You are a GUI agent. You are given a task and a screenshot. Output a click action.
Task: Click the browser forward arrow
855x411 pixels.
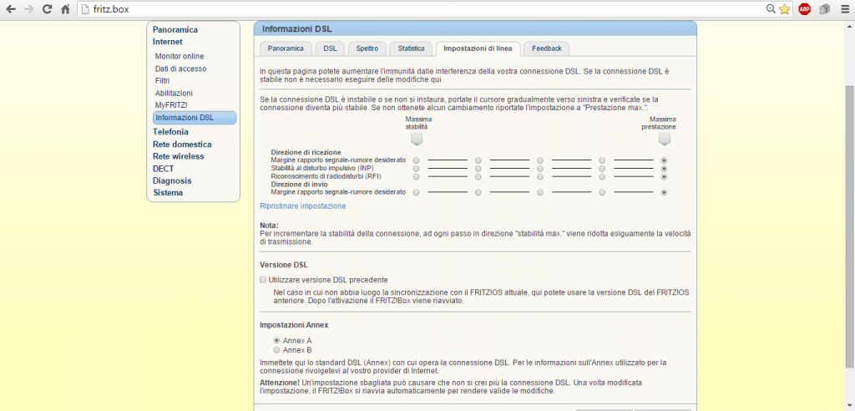pyautogui.click(x=28, y=9)
